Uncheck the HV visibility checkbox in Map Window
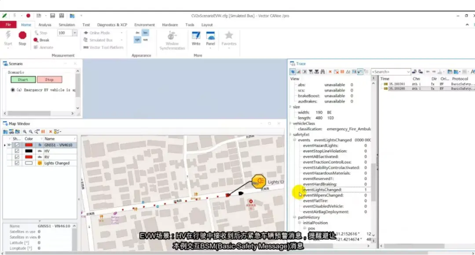Viewport: 475px width, 255px height. (17, 151)
